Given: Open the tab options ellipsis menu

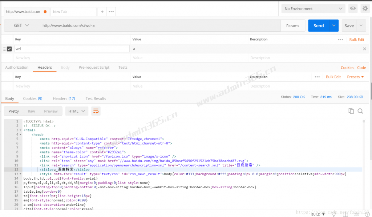Looking at the screenshot, I should [x=111, y=12].
